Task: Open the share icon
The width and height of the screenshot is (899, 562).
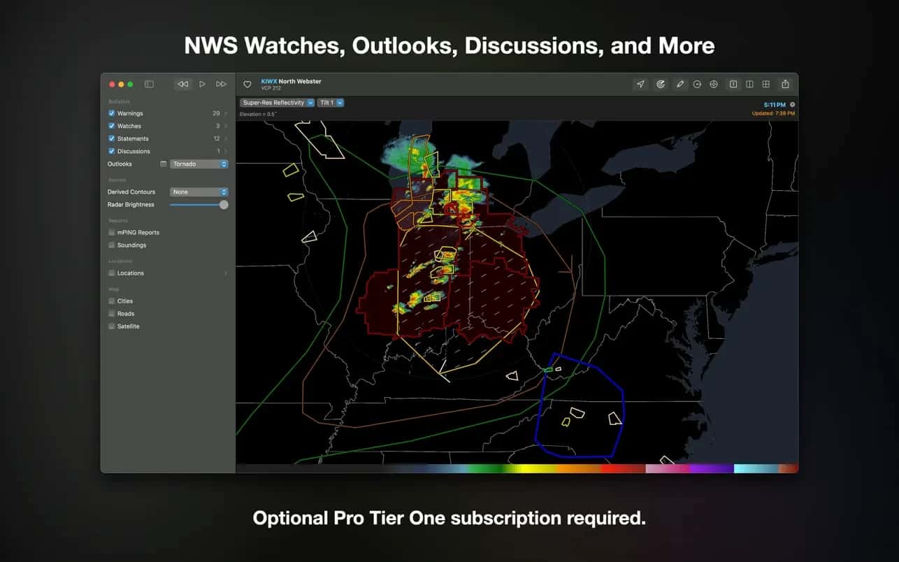Action: [x=785, y=84]
